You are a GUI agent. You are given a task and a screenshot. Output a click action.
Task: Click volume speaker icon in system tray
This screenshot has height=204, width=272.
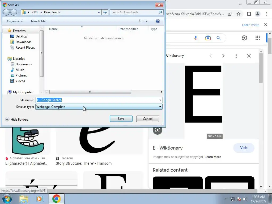coord(245,199)
